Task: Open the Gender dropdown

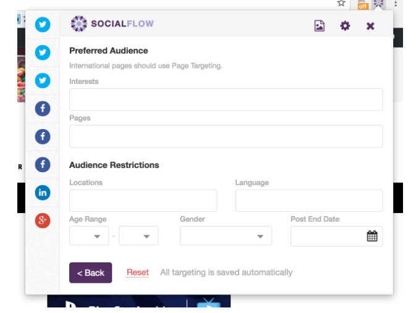Action: [x=226, y=236]
